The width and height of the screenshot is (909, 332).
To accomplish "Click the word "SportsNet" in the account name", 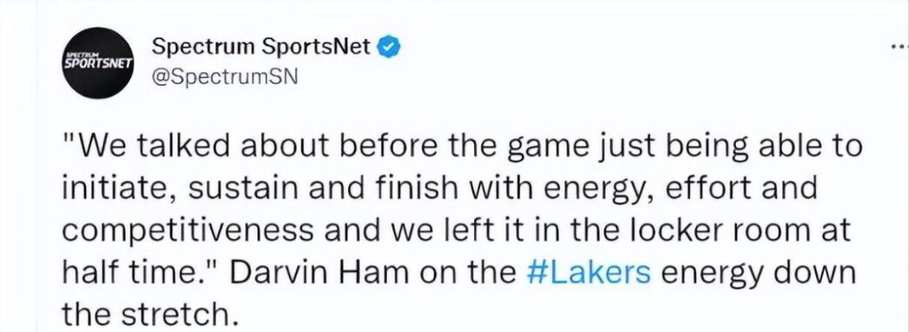I will pyautogui.click(x=315, y=48).
